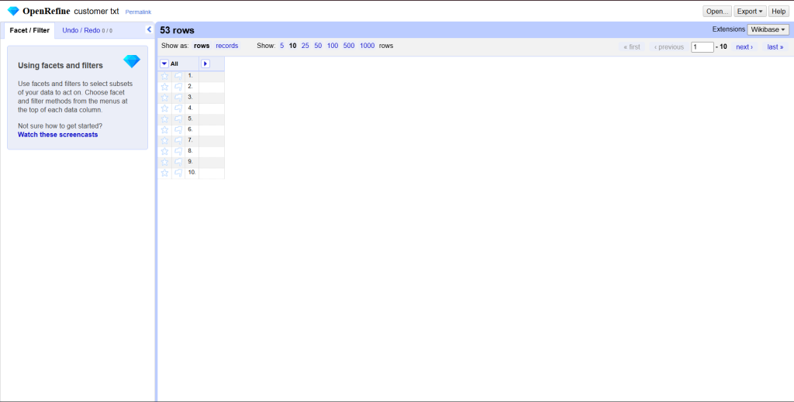Expand the Wikibase extensions dropdown
The image size is (794, 402).
[768, 29]
